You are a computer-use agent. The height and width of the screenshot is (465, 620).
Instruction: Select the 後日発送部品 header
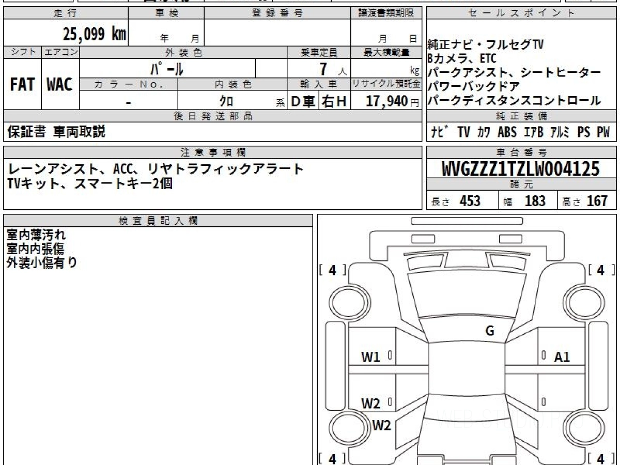(x=213, y=117)
